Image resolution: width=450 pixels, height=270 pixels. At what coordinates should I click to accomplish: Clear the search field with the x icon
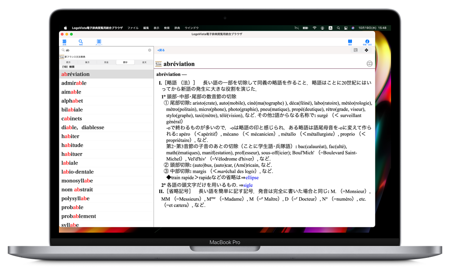[x=149, y=50]
